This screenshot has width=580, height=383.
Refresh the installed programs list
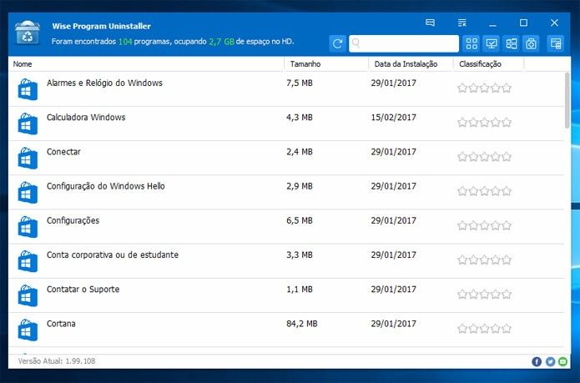(x=337, y=43)
